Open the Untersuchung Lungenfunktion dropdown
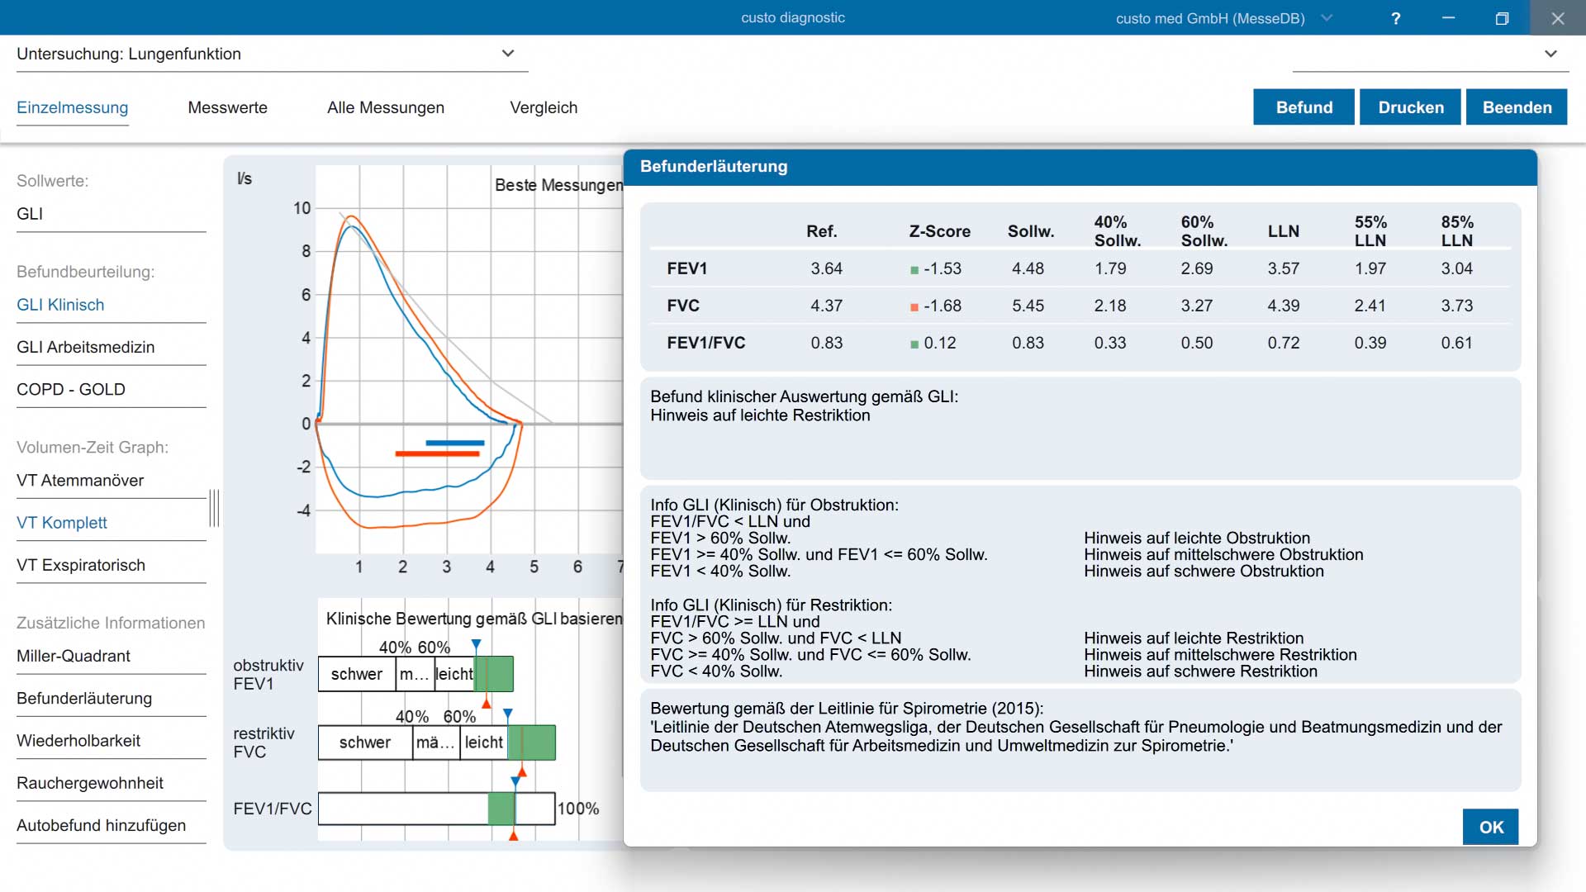Image resolution: width=1586 pixels, height=892 pixels. [x=272, y=54]
